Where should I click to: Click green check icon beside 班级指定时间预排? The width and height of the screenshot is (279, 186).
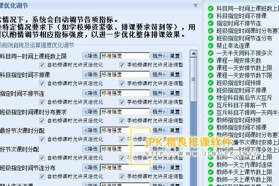coord(211,83)
